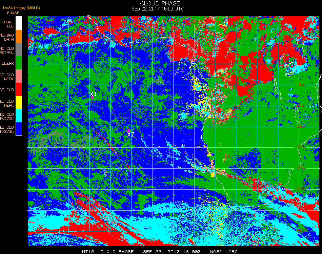
Task: Choose the blue Liq Cld T>273K swatch
Action: click(x=19, y=129)
